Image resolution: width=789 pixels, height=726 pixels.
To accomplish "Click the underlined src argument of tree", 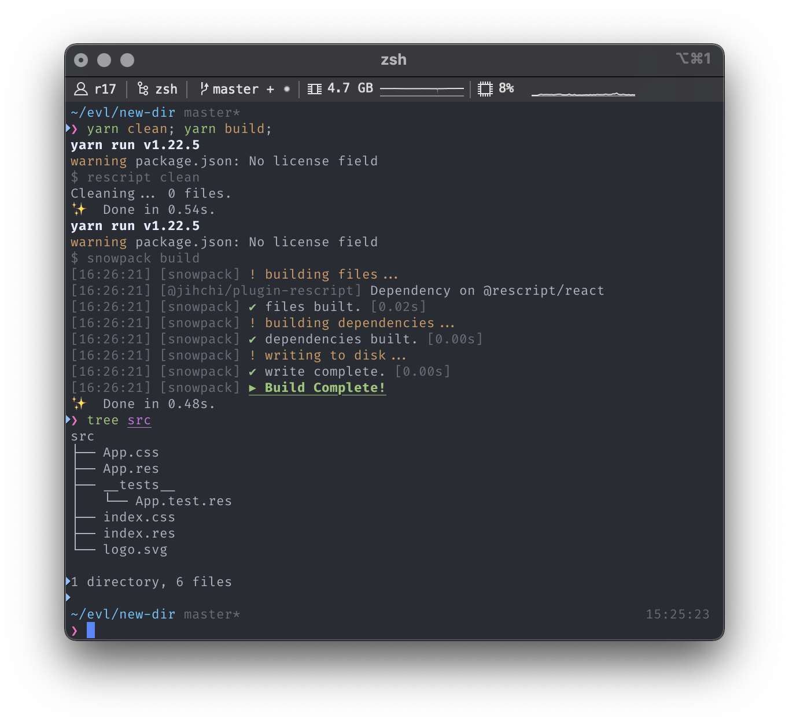I will coord(139,420).
